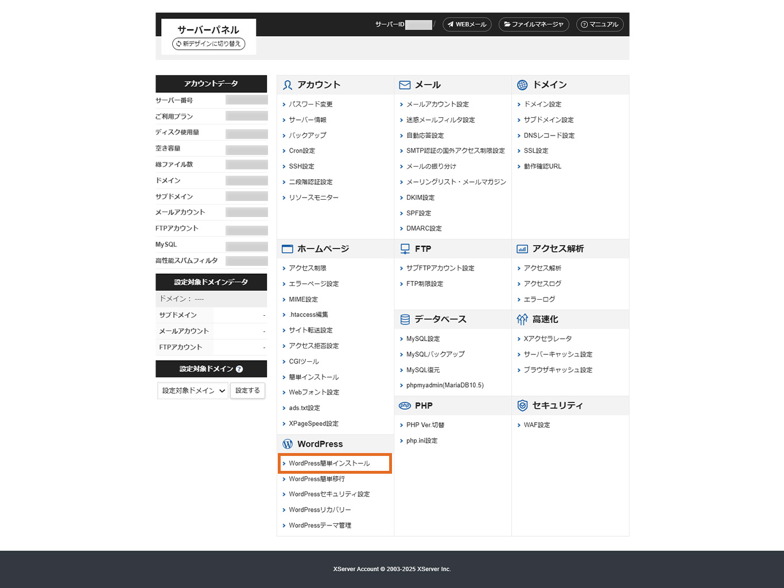Open Xアクセラレータ

pyautogui.click(x=548, y=339)
